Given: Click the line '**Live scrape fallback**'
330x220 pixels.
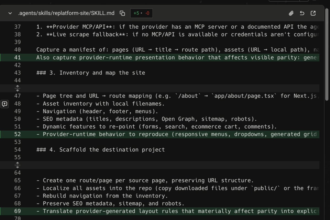Looking at the screenshot, I should point(178,35).
